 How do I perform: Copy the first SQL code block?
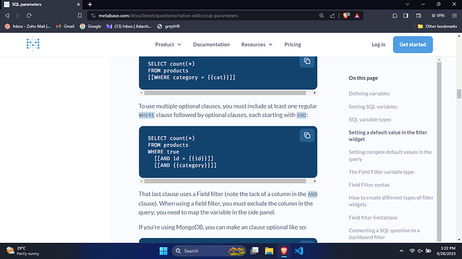coord(307,62)
